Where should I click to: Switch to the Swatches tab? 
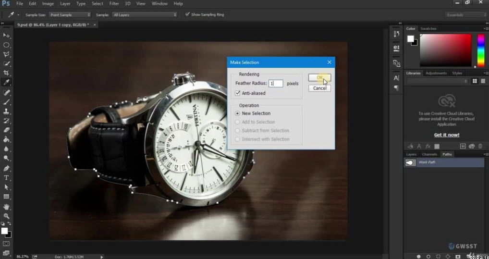point(428,28)
